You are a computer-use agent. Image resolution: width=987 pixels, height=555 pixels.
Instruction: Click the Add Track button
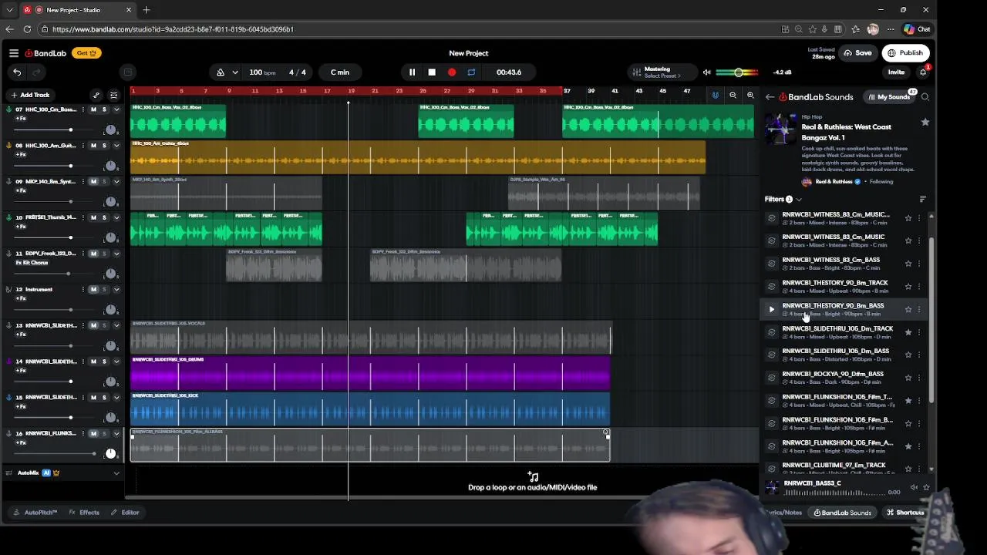point(29,95)
